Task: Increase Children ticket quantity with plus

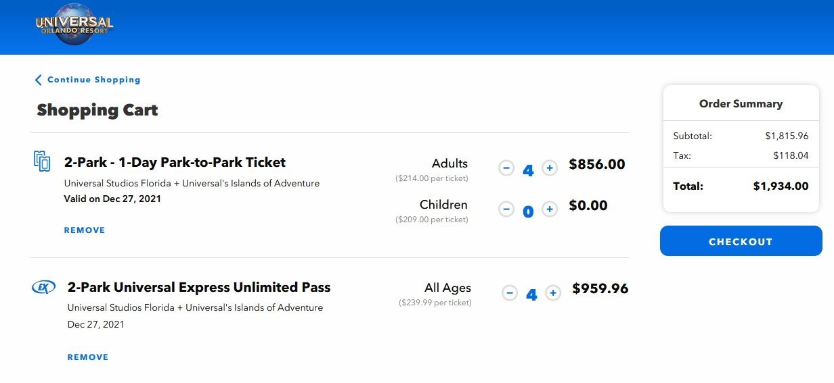Action: click(x=550, y=209)
